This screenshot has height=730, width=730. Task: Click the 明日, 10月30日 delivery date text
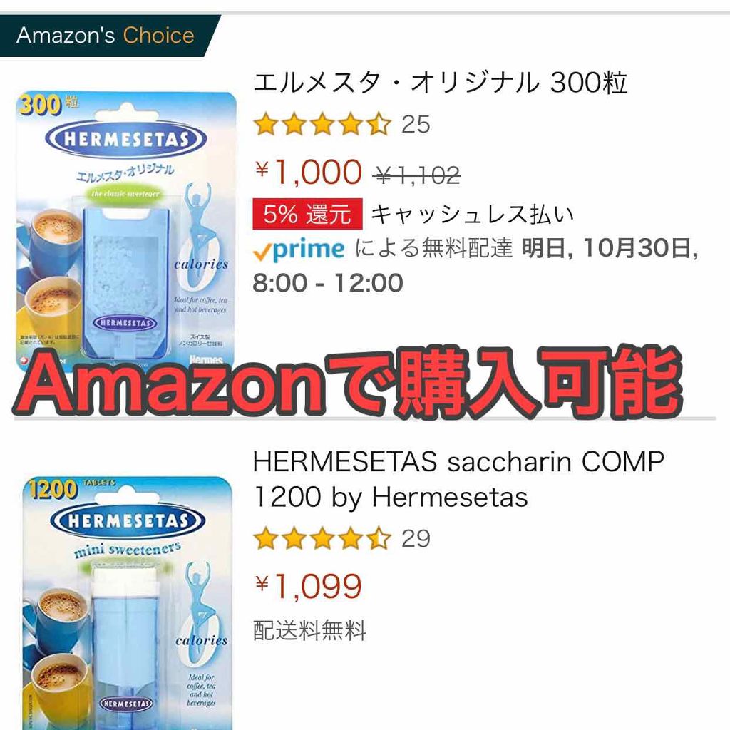click(610, 247)
